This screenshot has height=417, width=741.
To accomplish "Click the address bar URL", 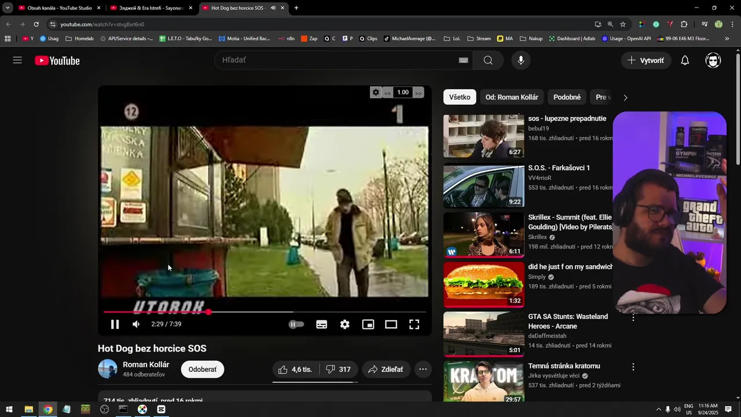I will (102, 24).
